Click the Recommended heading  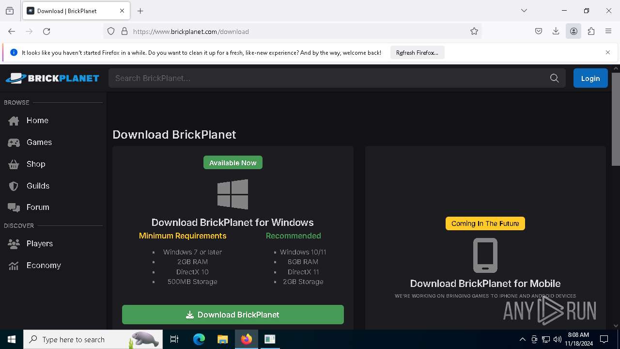tap(294, 236)
